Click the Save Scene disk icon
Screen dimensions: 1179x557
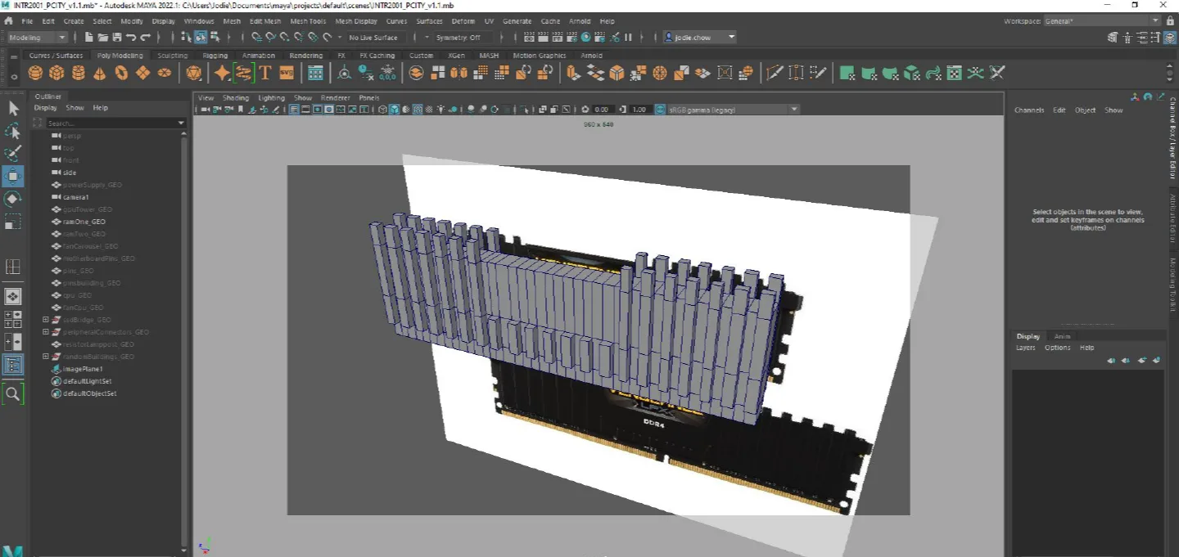(117, 37)
